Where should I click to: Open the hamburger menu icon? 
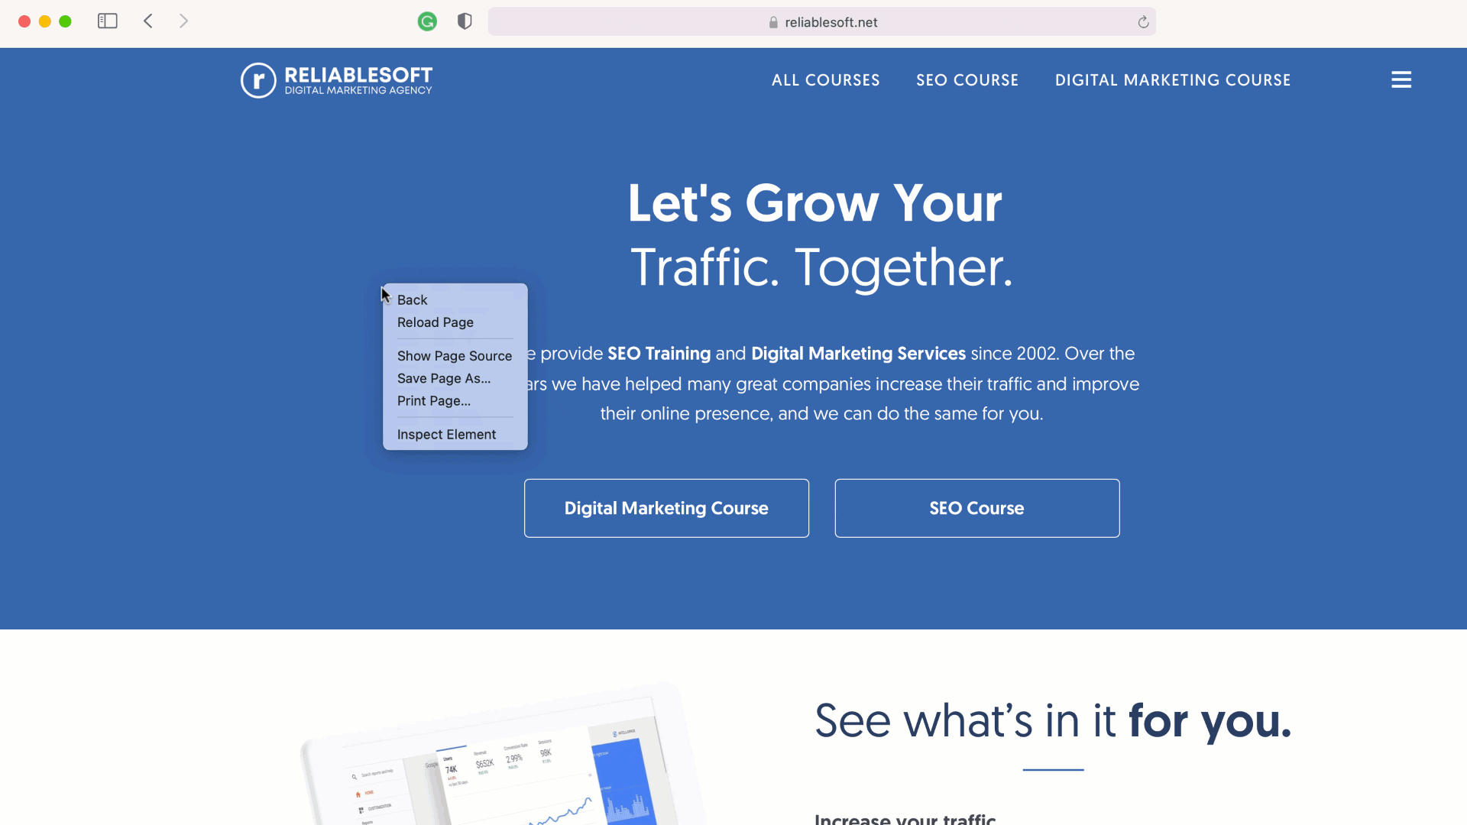tap(1401, 79)
